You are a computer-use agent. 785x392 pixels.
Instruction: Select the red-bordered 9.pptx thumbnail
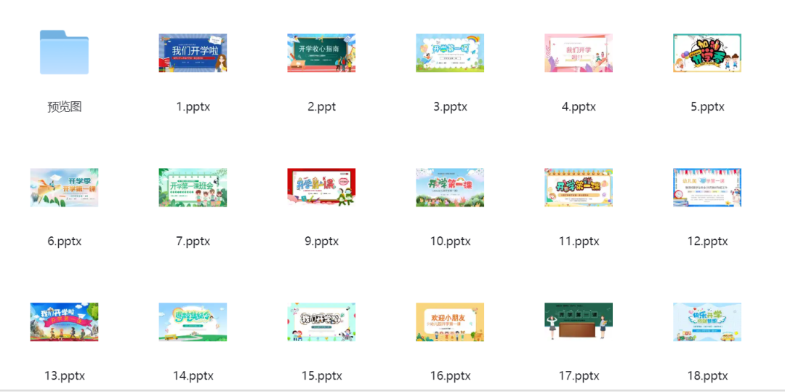[x=321, y=188]
